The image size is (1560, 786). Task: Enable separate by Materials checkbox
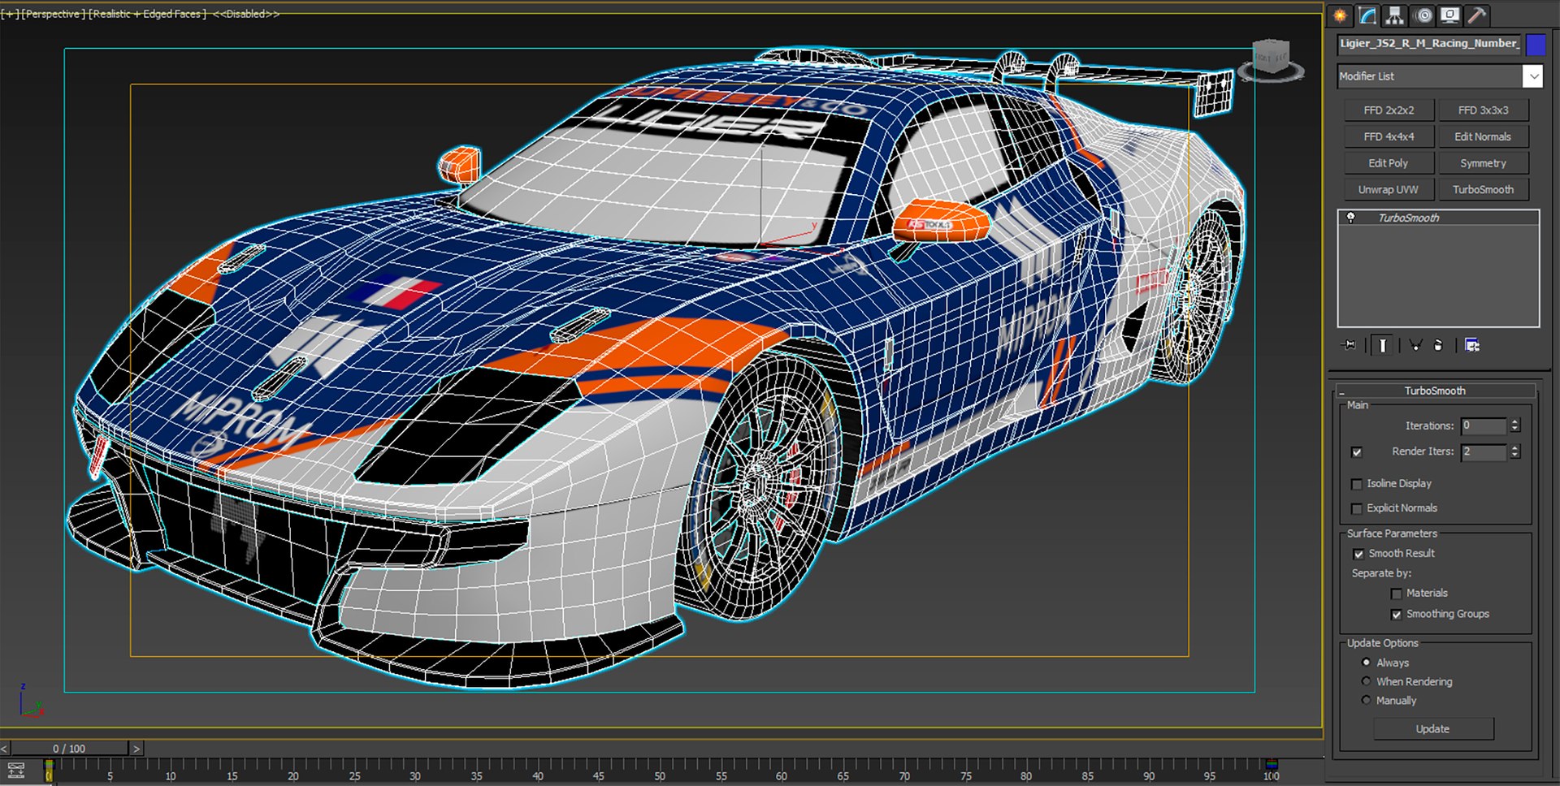[1396, 594]
